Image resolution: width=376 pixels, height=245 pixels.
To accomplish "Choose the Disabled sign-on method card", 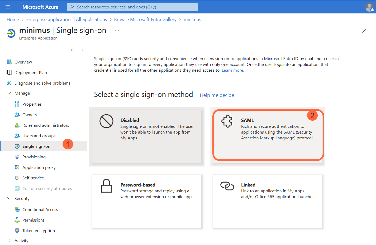I will click(x=147, y=137).
